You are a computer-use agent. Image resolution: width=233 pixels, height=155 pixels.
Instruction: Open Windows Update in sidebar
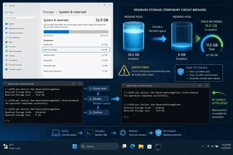pos(13,69)
